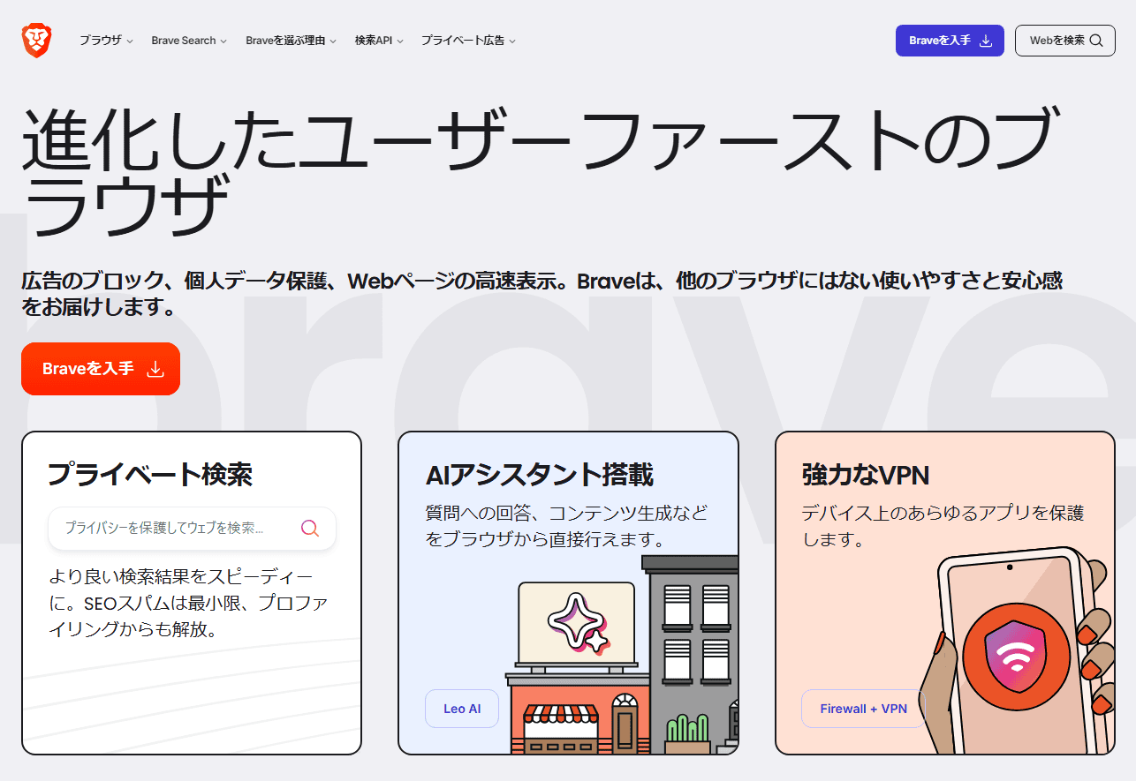Expand the Brave Search menu chevron
This screenshot has height=781, width=1136.
coord(223,41)
